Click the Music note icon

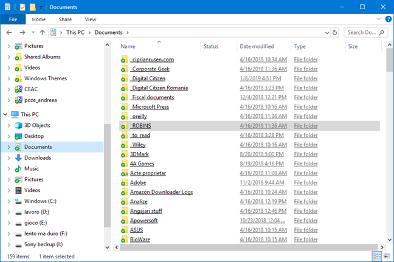click(18, 168)
